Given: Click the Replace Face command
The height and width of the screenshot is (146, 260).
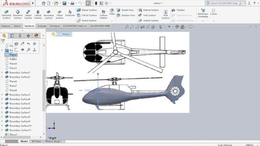Looking at the screenshot, I should (126, 15).
